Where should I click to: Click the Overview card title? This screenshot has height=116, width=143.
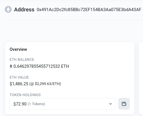pos(18,49)
